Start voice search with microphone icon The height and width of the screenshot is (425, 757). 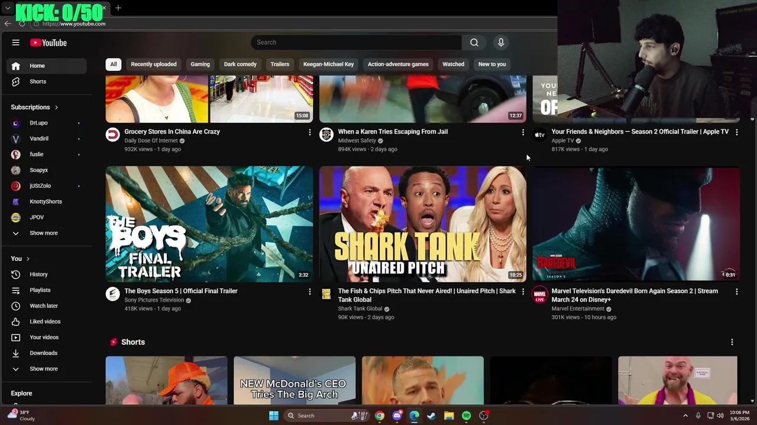501,42
